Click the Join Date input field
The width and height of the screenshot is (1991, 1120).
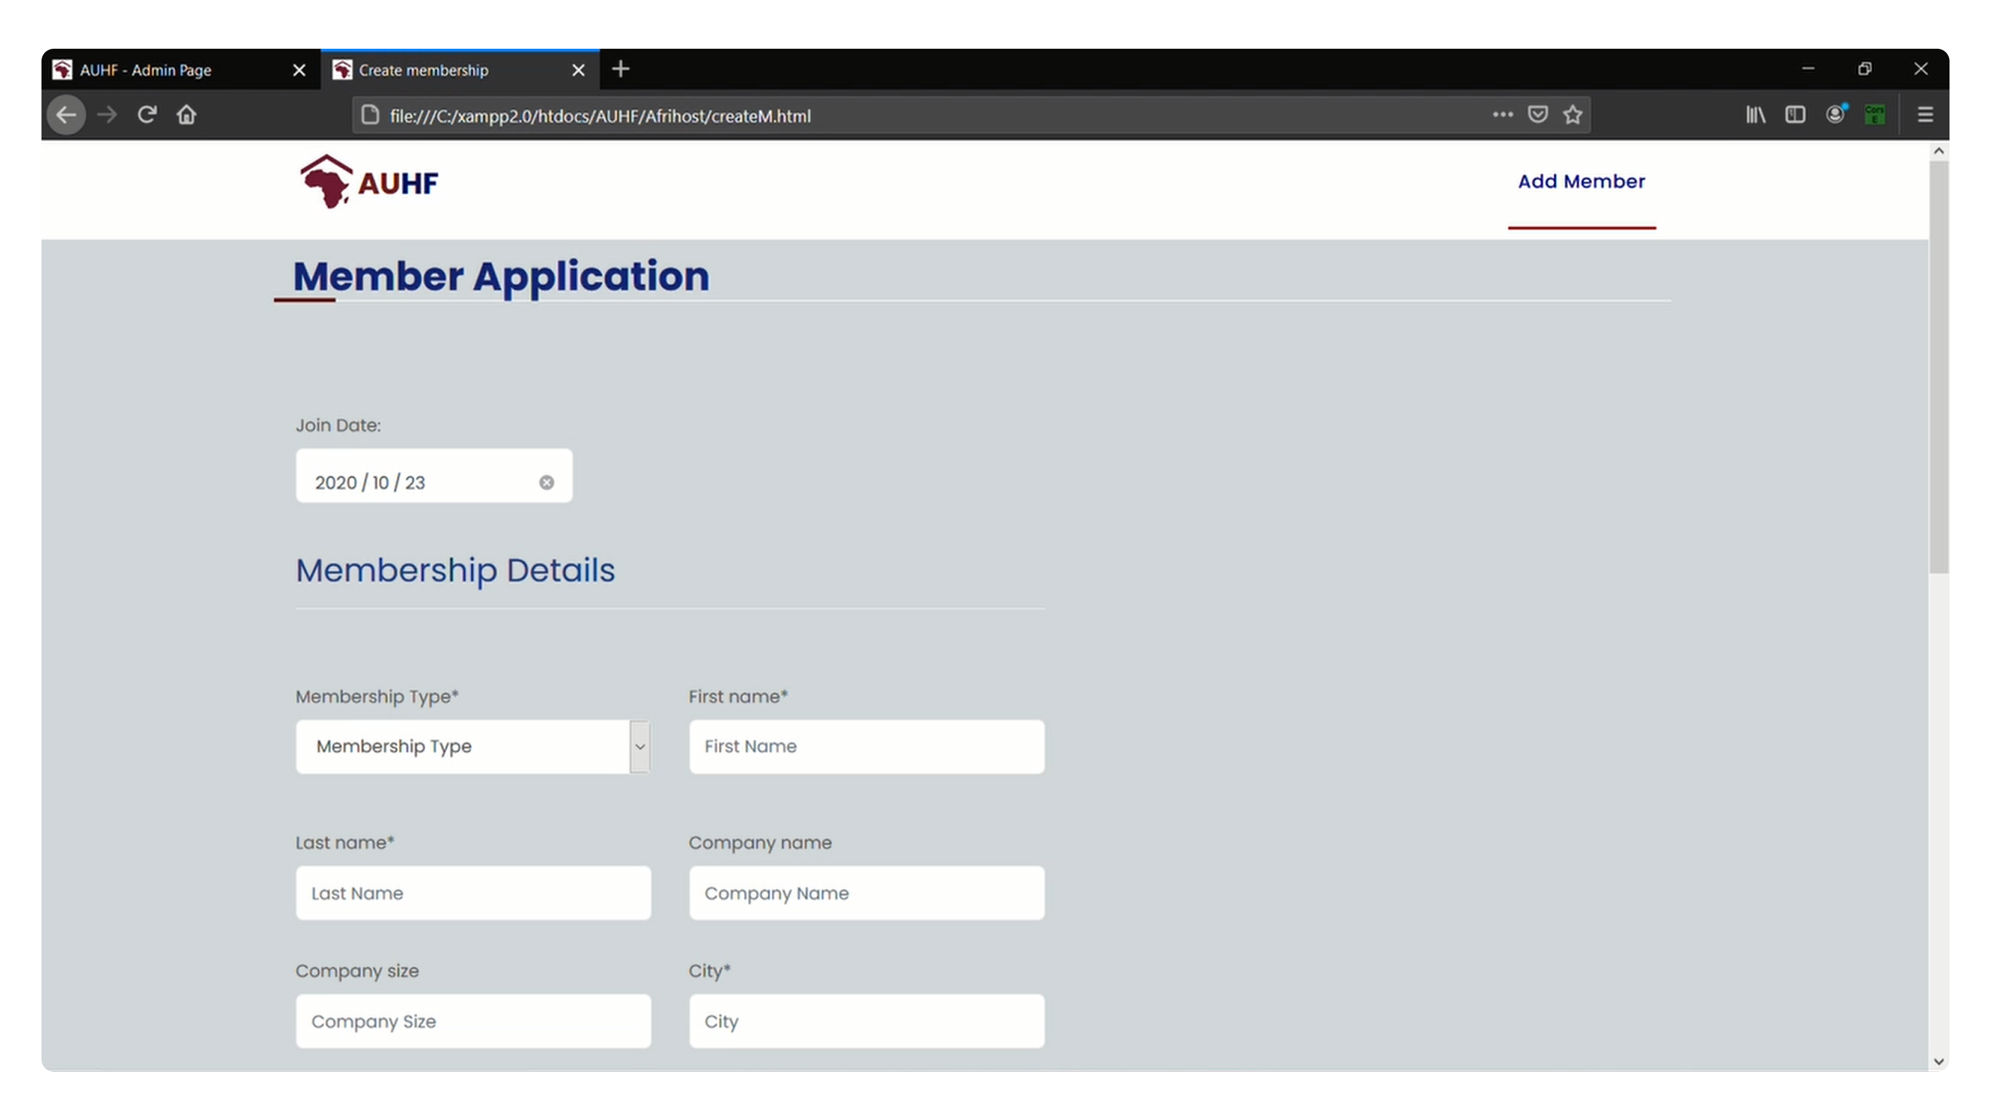[x=433, y=475]
